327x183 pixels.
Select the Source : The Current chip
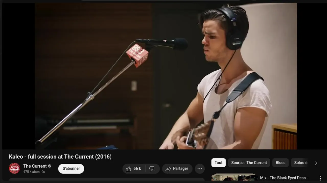(249, 163)
